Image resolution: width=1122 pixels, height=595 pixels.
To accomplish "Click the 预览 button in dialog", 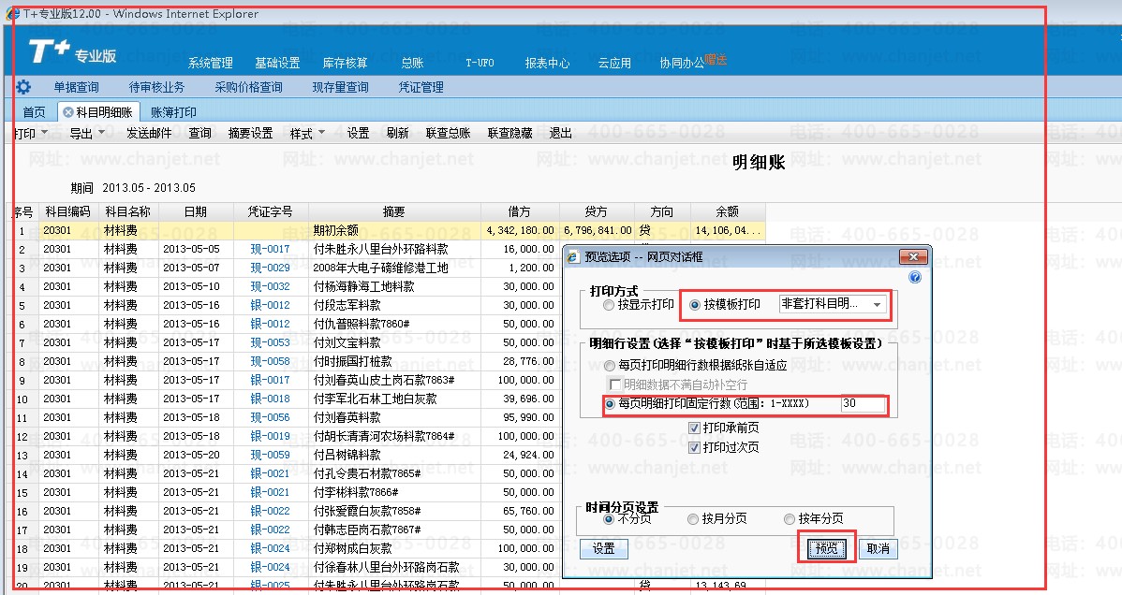I will pyautogui.click(x=825, y=548).
